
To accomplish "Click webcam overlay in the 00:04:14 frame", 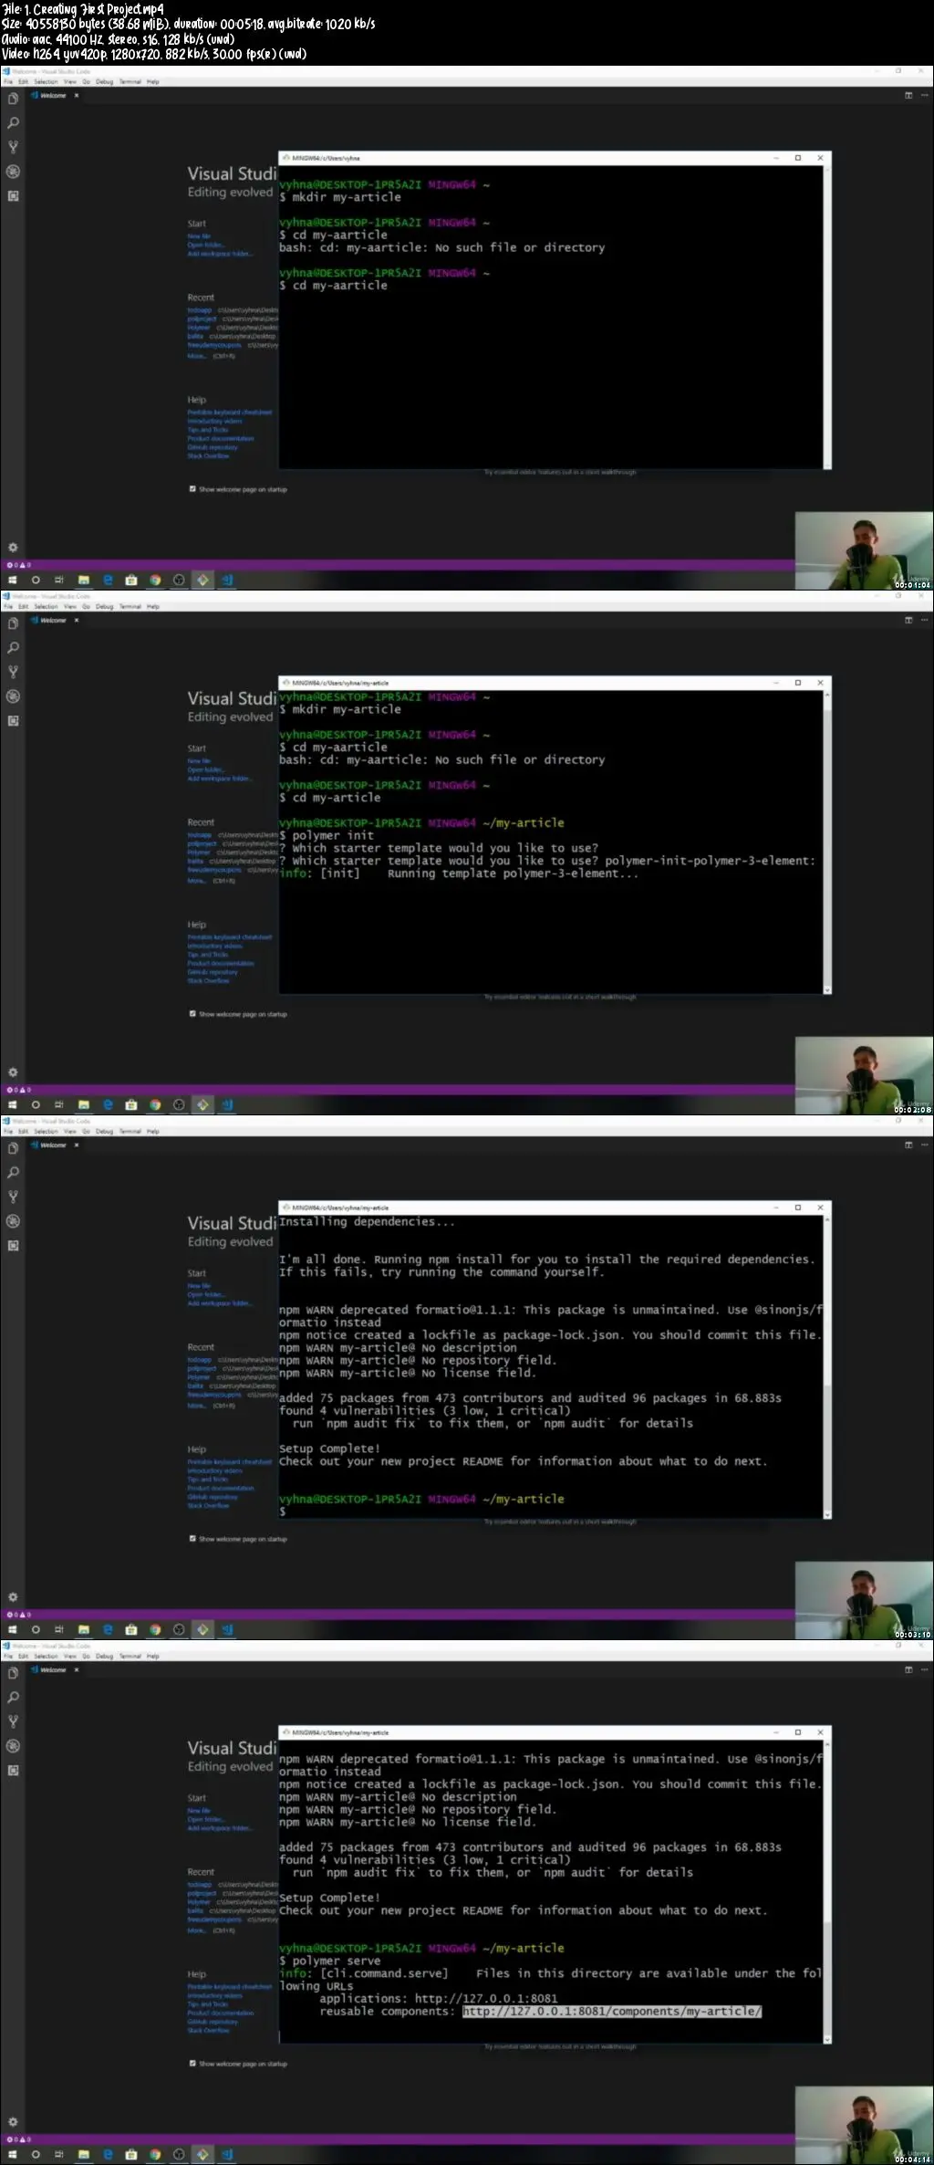I will (x=864, y=2125).
